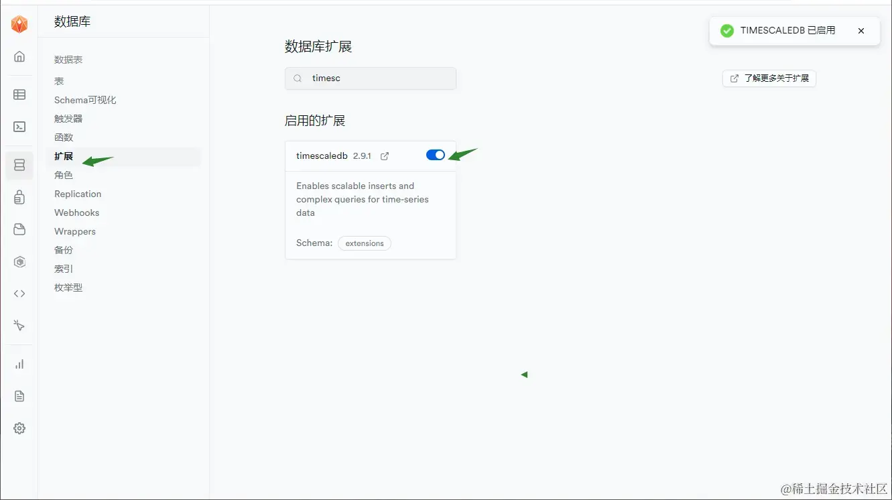Open 索引 menu item
The height and width of the screenshot is (500, 892).
point(64,269)
